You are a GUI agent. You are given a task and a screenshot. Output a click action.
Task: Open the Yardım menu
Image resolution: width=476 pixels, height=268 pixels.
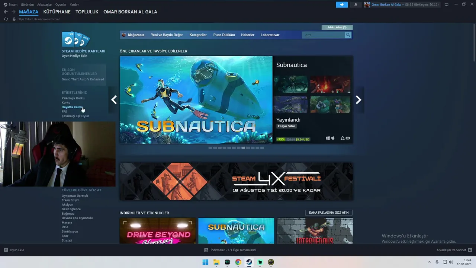pos(74,4)
